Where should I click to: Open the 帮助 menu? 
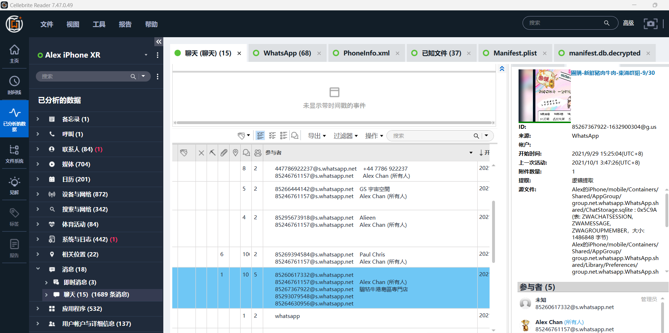pyautogui.click(x=151, y=24)
